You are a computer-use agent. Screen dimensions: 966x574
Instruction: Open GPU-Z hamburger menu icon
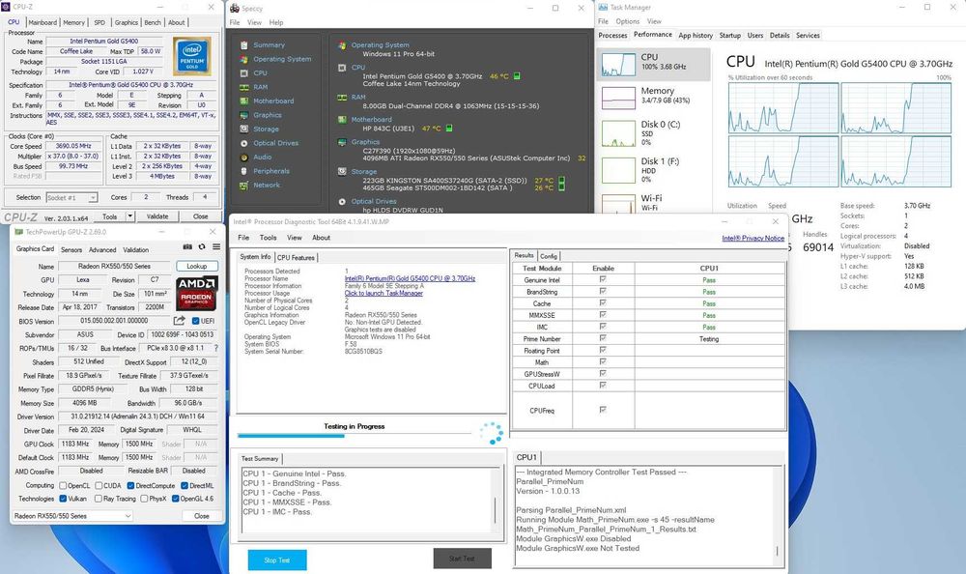(216, 246)
